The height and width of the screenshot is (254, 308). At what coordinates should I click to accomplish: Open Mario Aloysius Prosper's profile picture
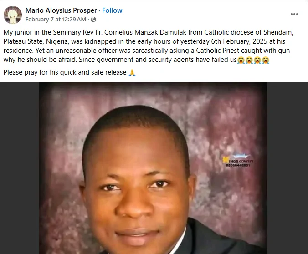point(13,15)
